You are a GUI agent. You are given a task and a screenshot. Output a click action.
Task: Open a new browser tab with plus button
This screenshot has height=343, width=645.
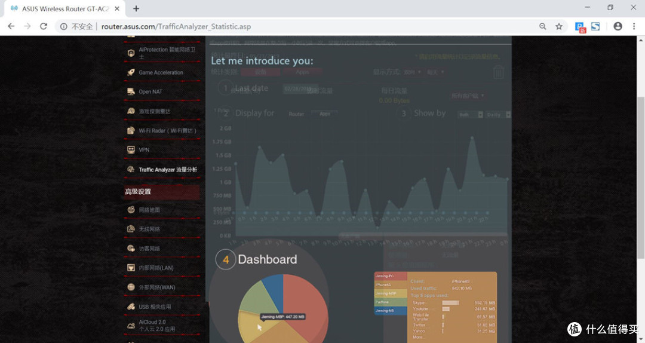pyautogui.click(x=136, y=8)
